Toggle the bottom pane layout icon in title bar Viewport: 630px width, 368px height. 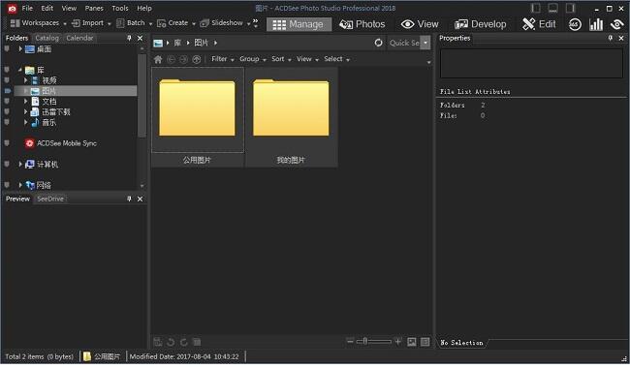[553, 8]
